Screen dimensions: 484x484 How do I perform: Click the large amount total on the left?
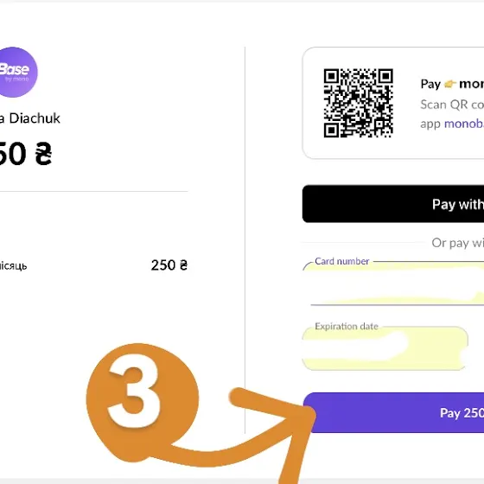(x=26, y=154)
